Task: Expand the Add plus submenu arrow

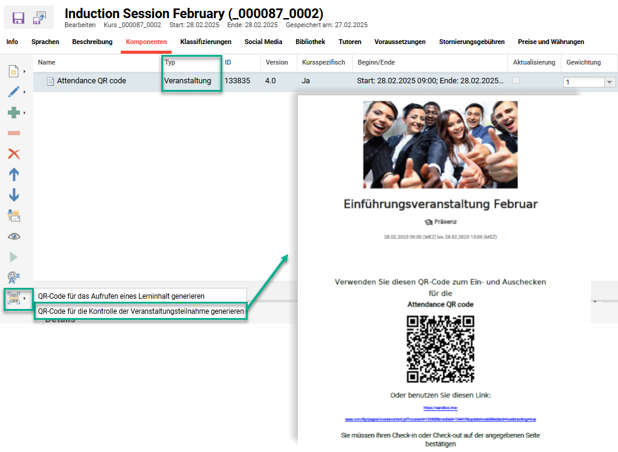Action: click(x=24, y=113)
